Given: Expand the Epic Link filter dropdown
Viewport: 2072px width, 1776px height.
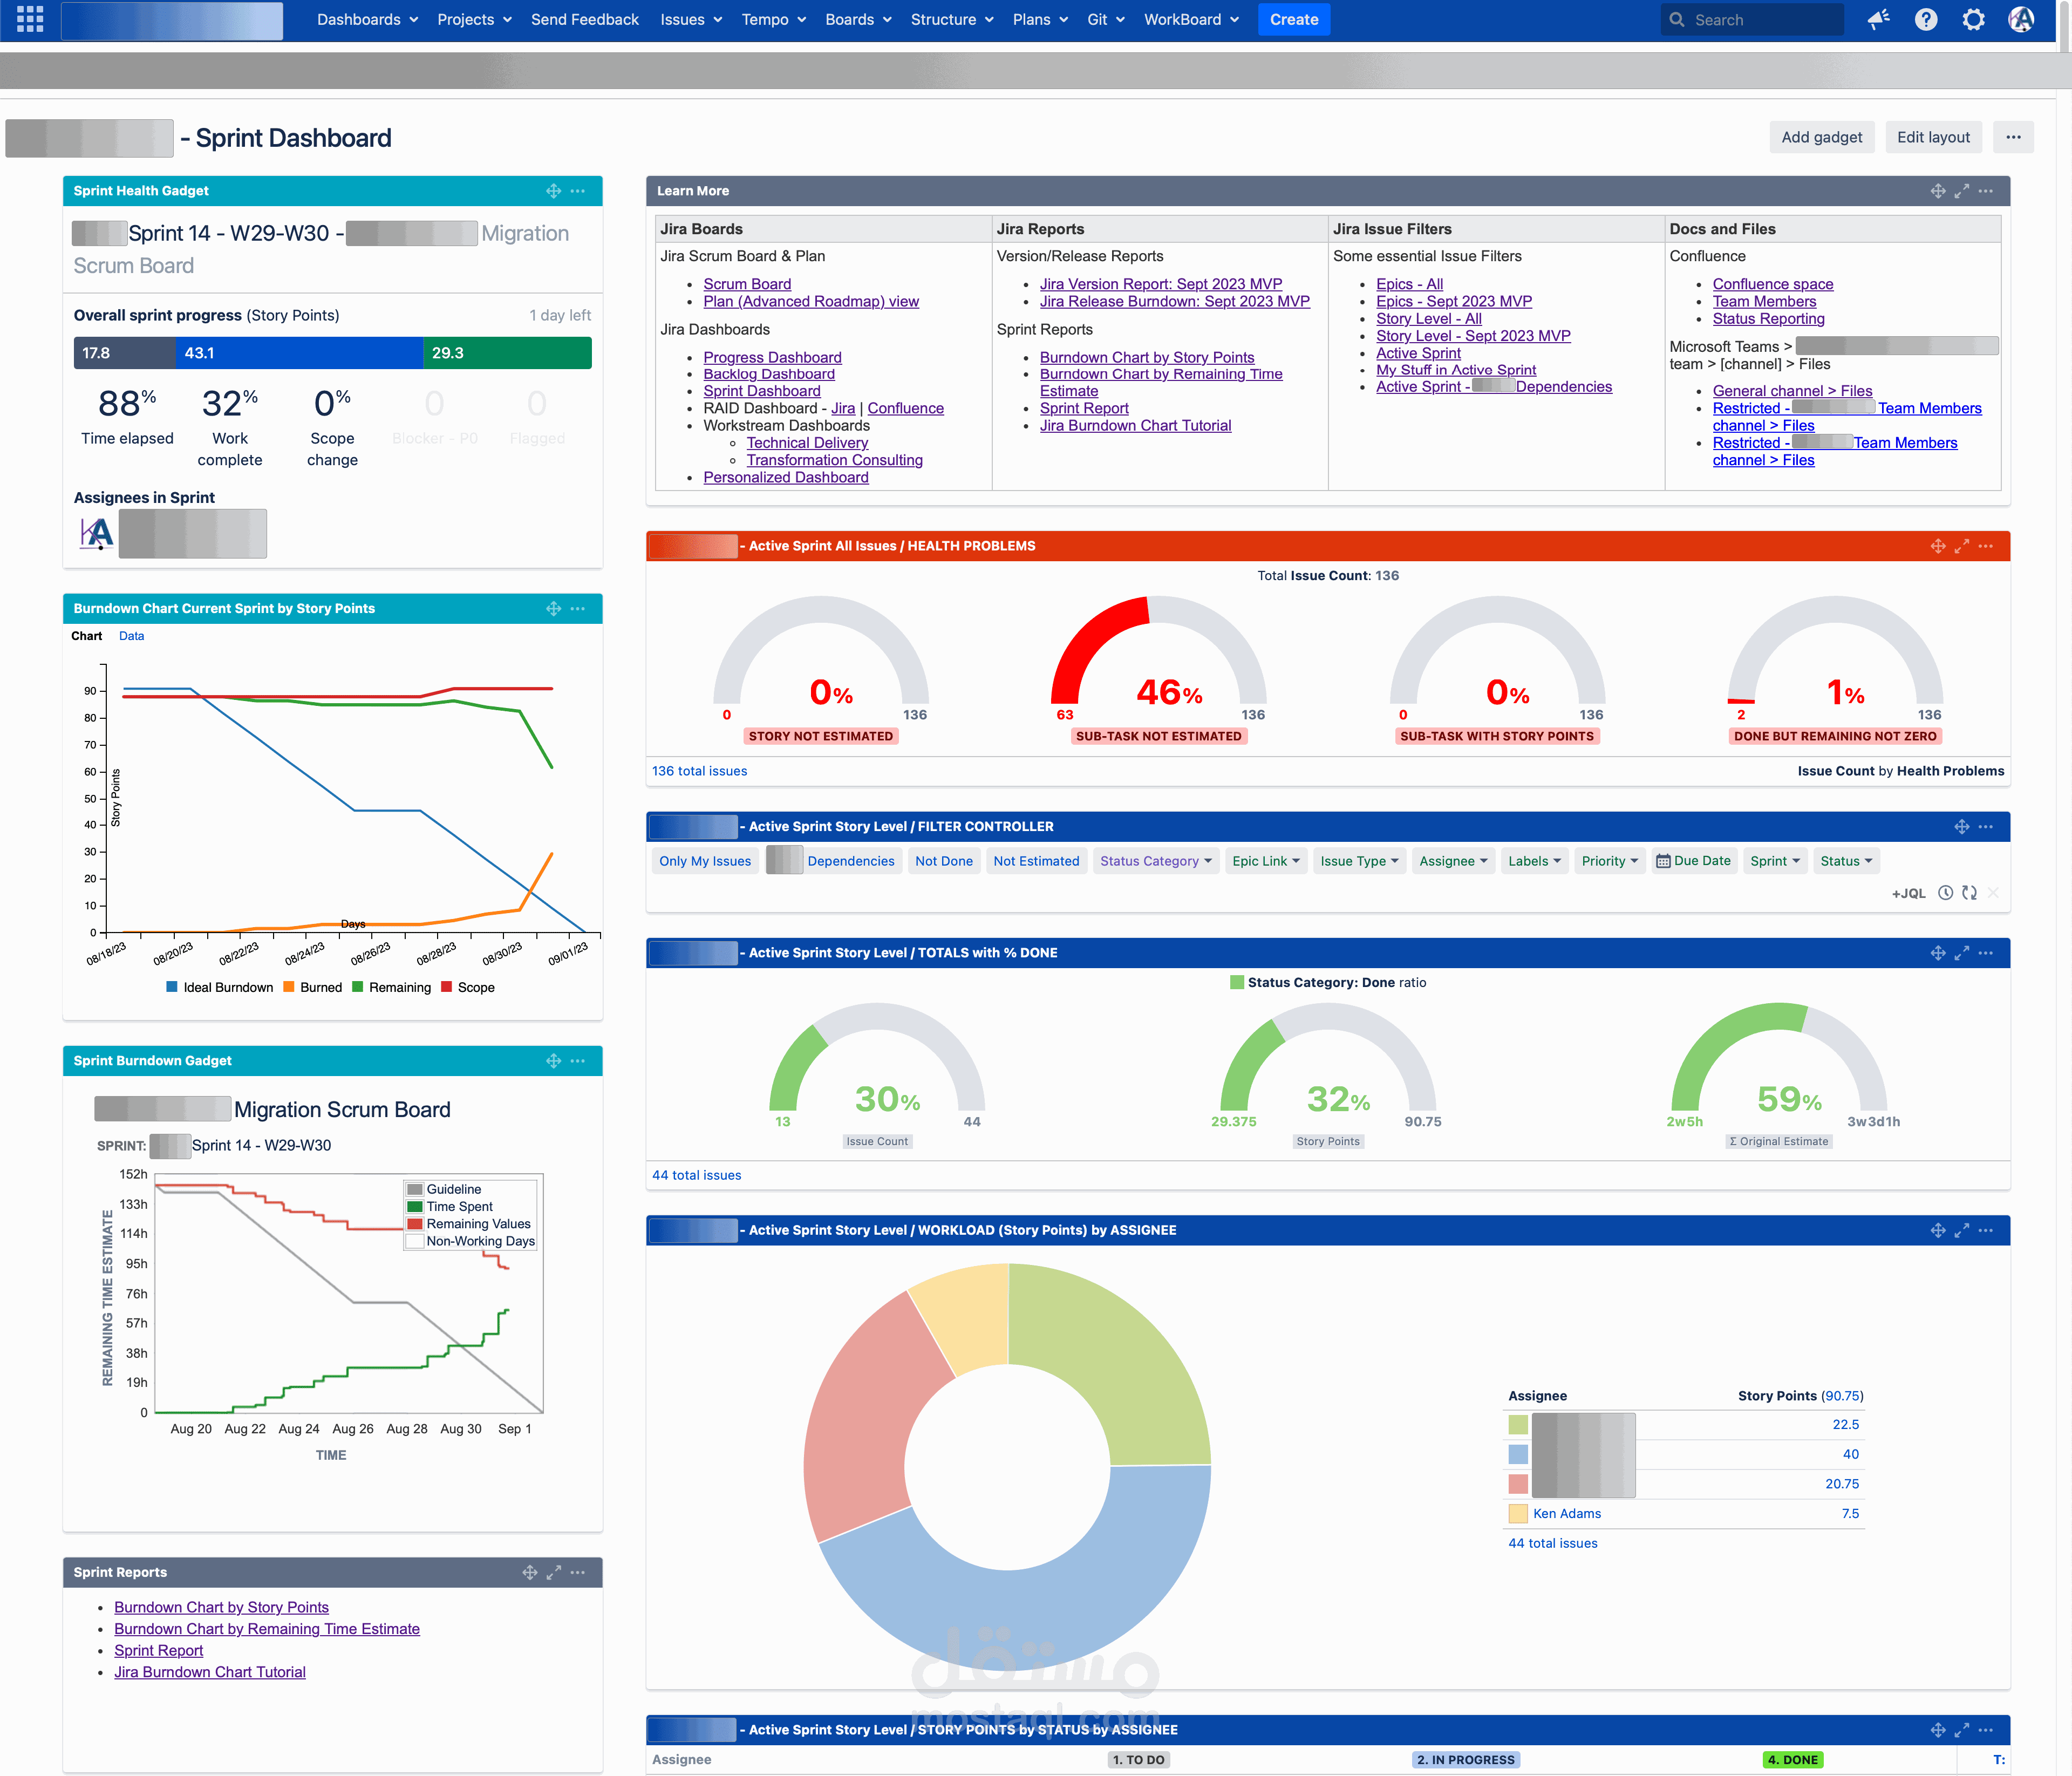Looking at the screenshot, I should click(1266, 861).
